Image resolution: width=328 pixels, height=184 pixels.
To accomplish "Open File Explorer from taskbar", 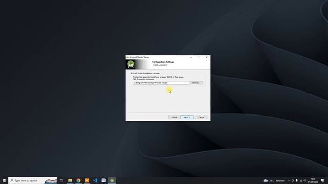I will (70, 180).
